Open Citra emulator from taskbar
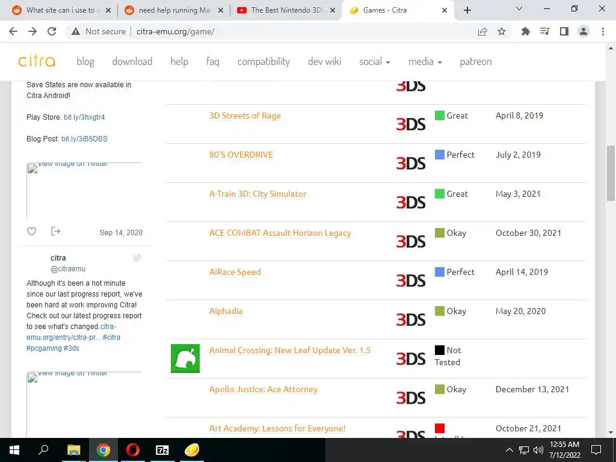Viewport: 616px width, 462px height. [192, 450]
